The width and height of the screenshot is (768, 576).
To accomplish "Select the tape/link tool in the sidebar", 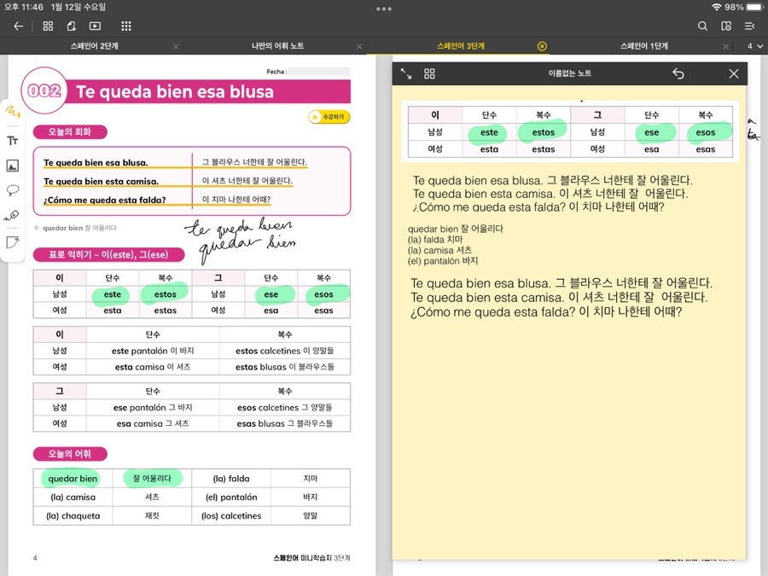I will 13,216.
